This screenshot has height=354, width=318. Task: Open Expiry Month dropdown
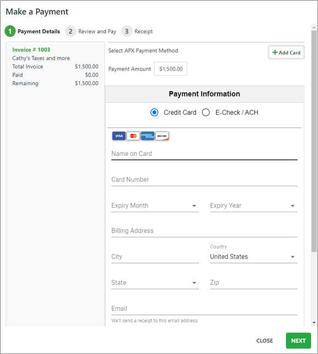(155, 206)
